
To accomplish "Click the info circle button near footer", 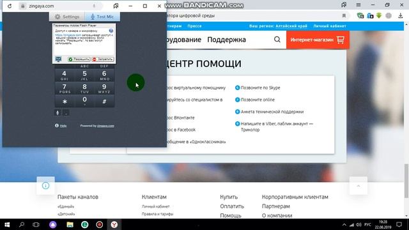I will click(45, 186).
